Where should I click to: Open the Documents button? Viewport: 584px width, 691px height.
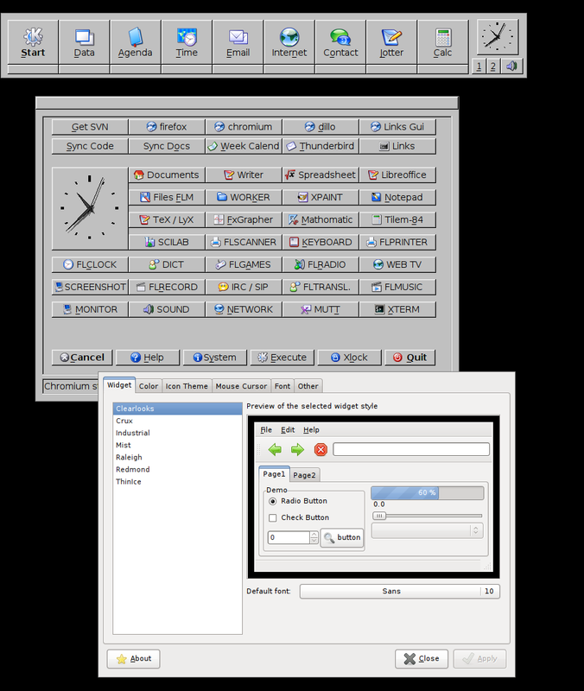167,175
